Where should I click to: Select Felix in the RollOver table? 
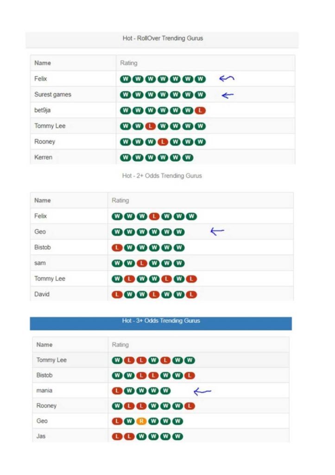pyautogui.click(x=41, y=79)
